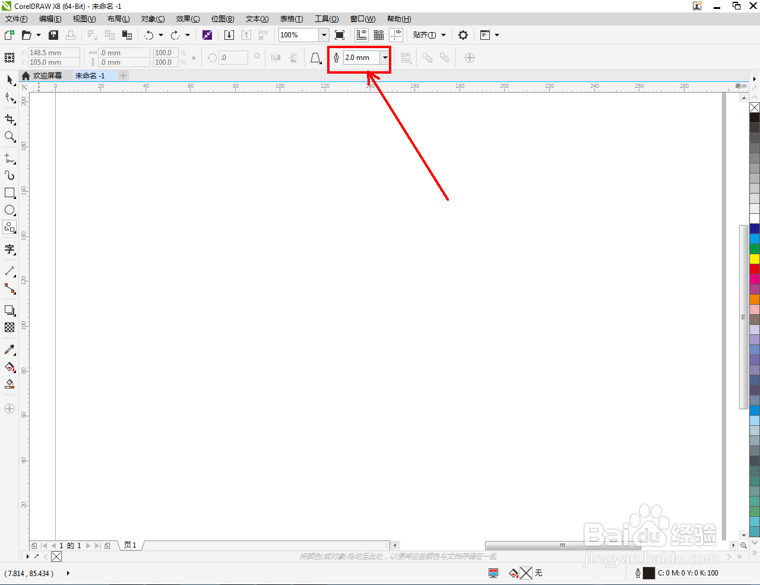Image resolution: width=760 pixels, height=585 pixels.
Task: Click the Undo arrow button
Action: coord(149,35)
